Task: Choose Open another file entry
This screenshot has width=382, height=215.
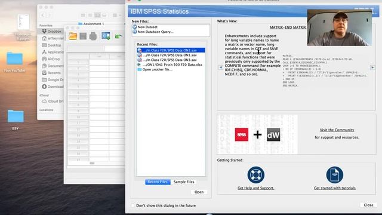Action: point(155,69)
